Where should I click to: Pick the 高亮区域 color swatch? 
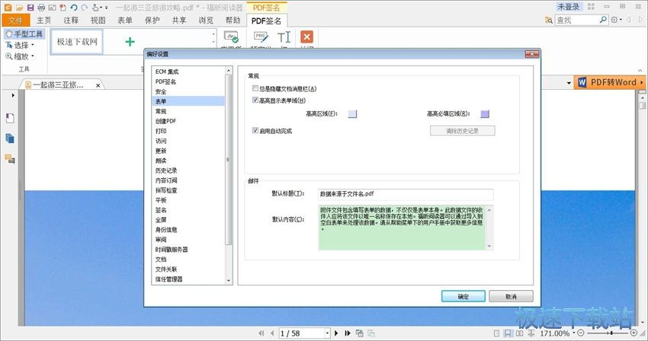click(352, 113)
